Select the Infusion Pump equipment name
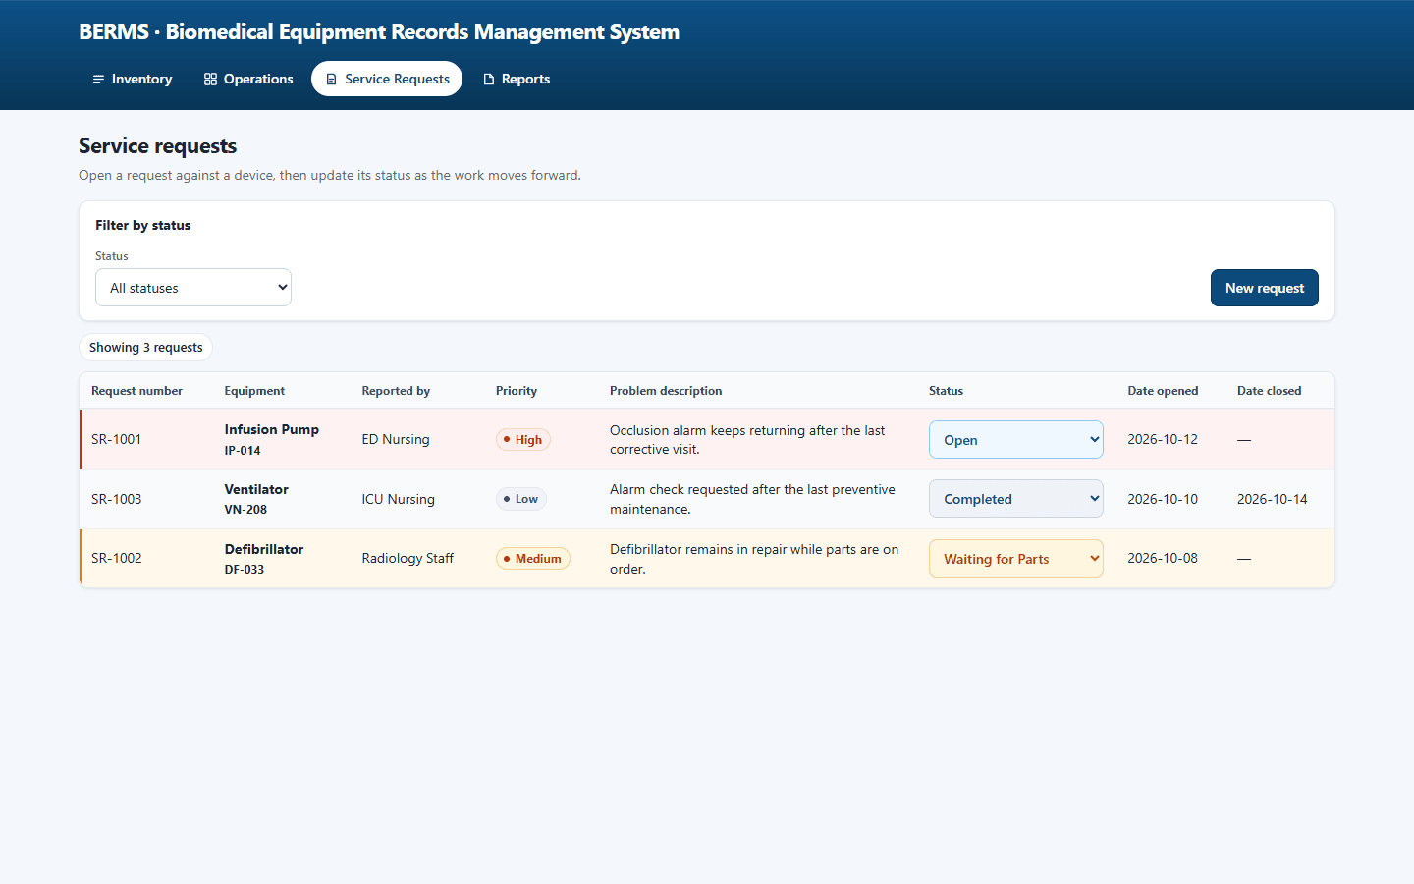This screenshot has width=1414, height=884. tap(272, 429)
